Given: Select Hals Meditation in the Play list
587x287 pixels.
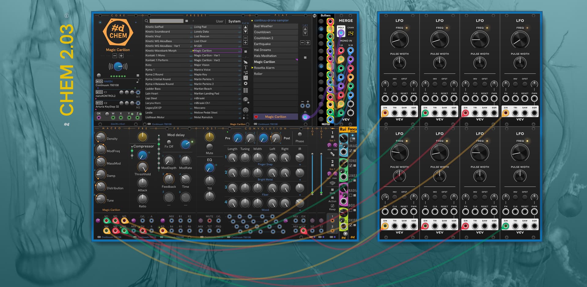Looking at the screenshot, I should point(275,56).
